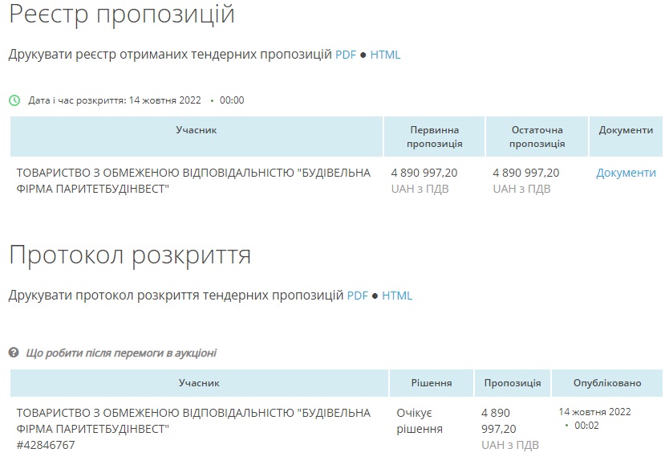
Task: Select participant name in the registry table
Action: click(x=193, y=181)
